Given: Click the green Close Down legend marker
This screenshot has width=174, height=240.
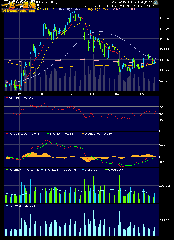Looking at the screenshot, I should 106,170.
